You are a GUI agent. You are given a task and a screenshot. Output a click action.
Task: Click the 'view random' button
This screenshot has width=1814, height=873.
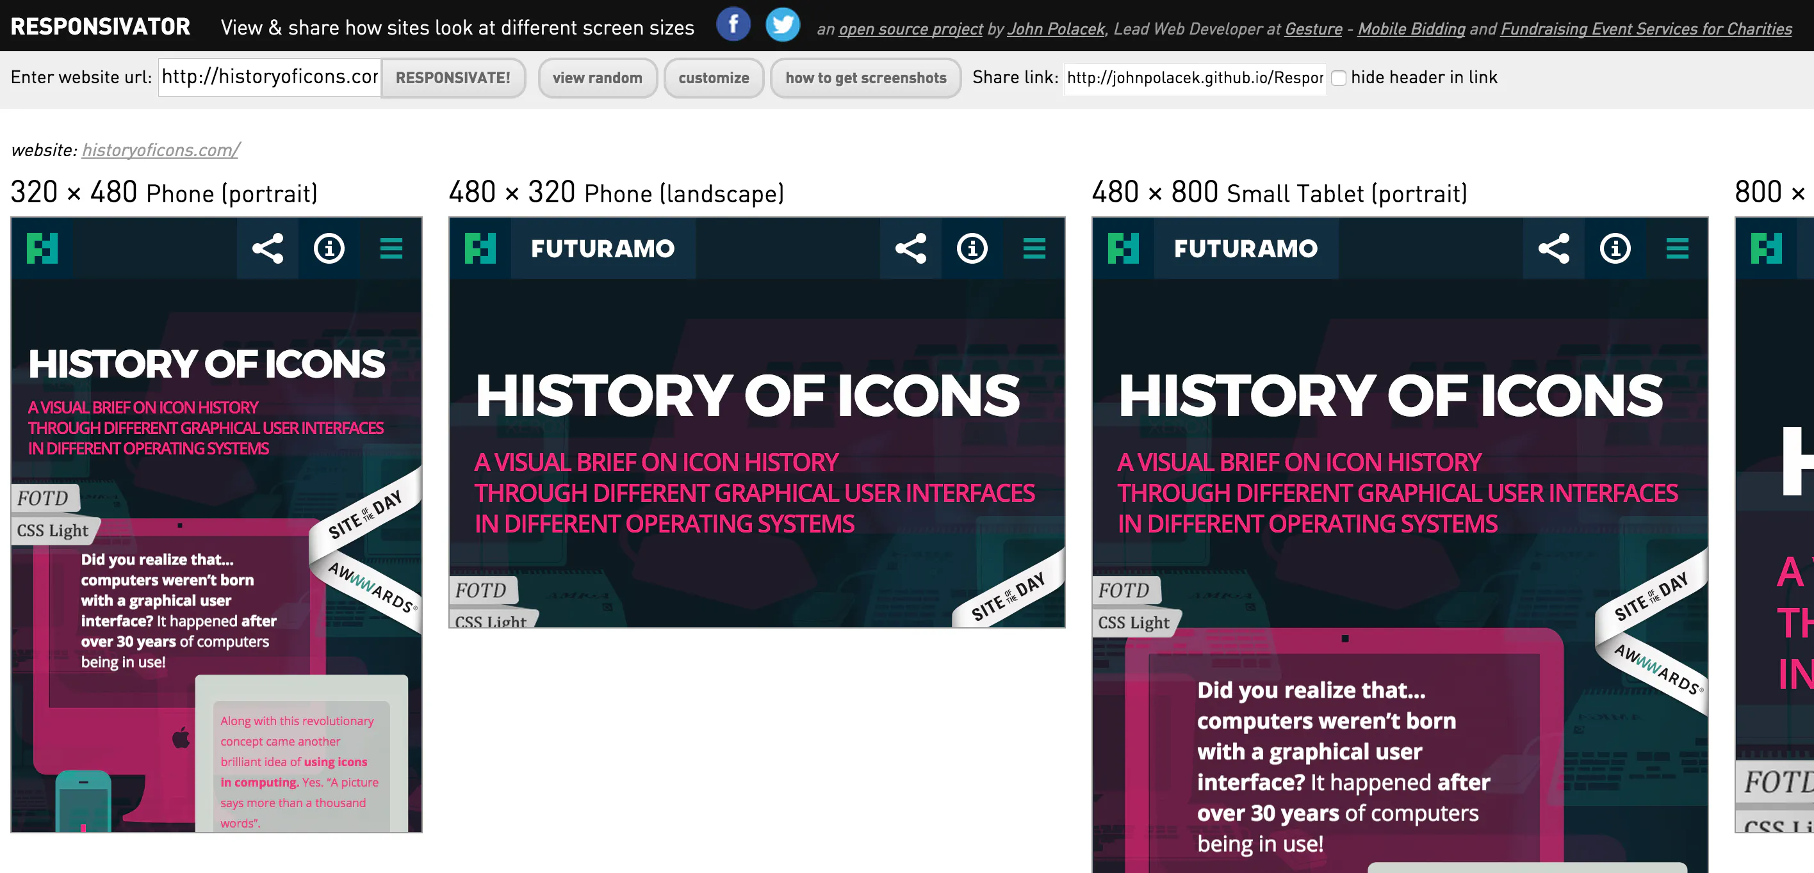597,78
